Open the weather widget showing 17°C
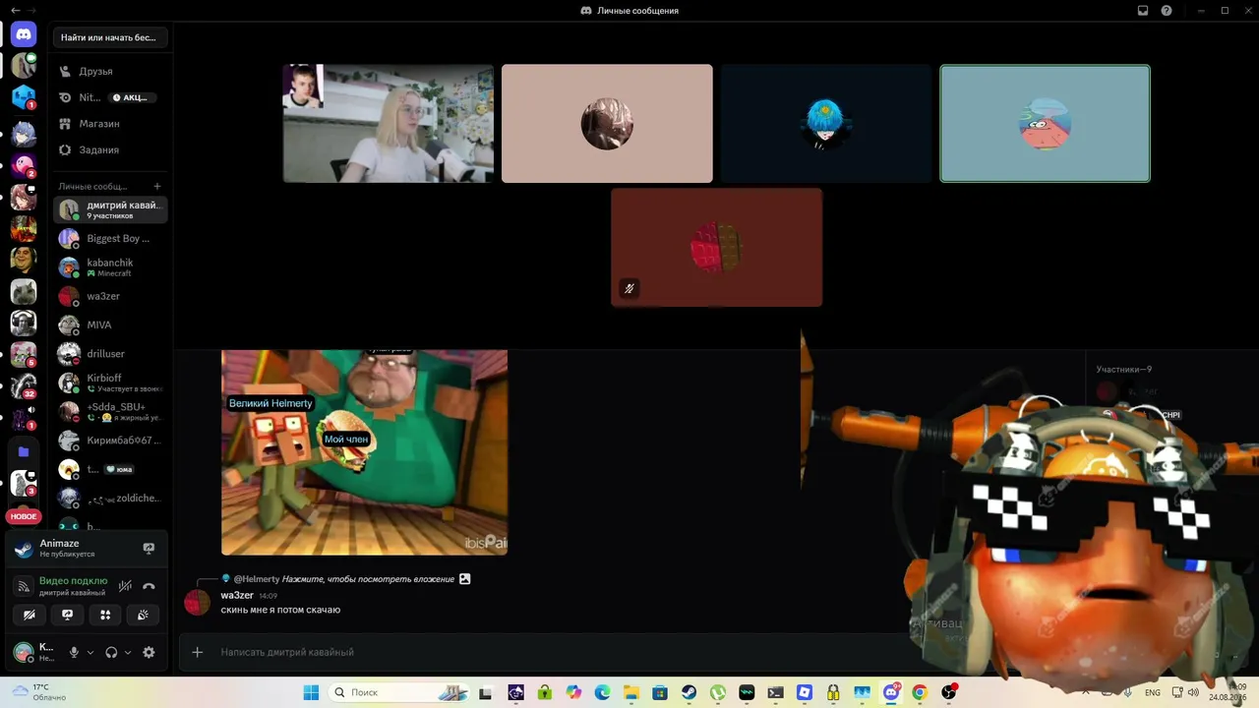1259x708 pixels. (39, 692)
